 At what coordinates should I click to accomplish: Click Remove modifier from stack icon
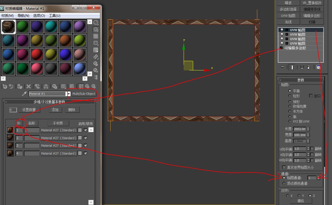308,67
